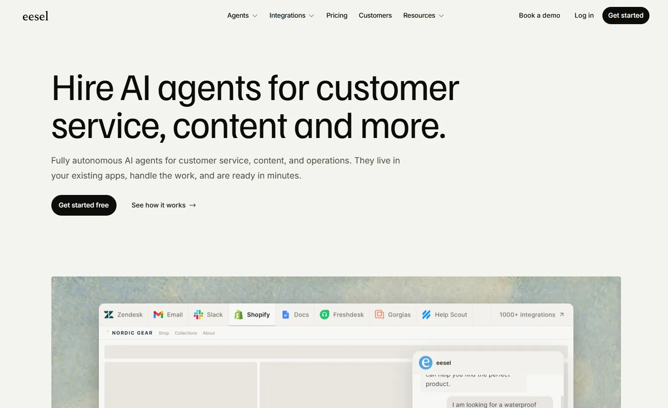Click arrow next to See how it works
668x408 pixels.
[x=192, y=205]
